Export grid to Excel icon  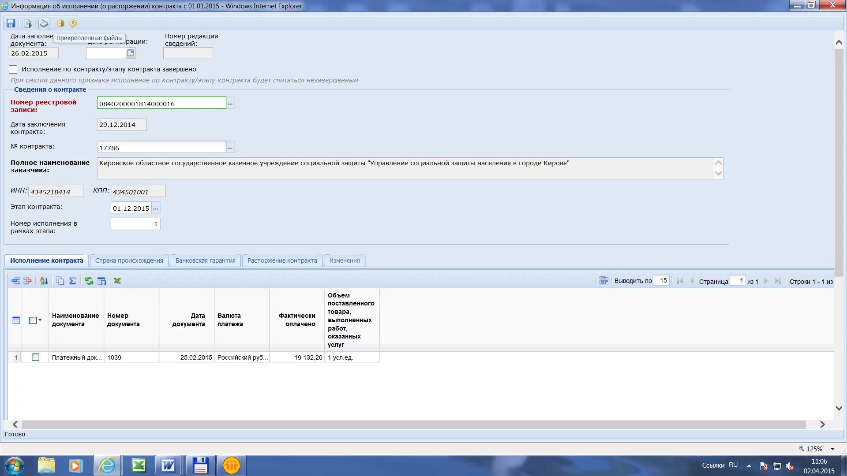coord(117,281)
